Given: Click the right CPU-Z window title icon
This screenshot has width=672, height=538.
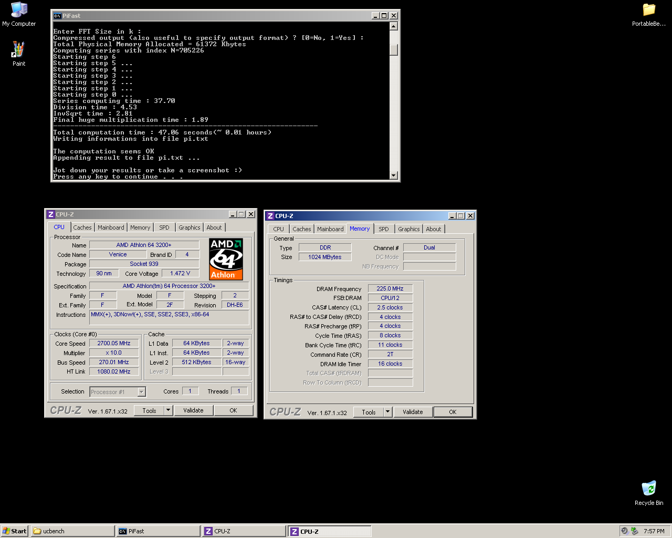Looking at the screenshot, I should click(x=270, y=216).
